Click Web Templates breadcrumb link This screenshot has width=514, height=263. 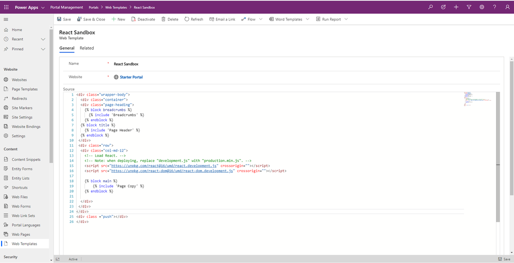point(115,7)
